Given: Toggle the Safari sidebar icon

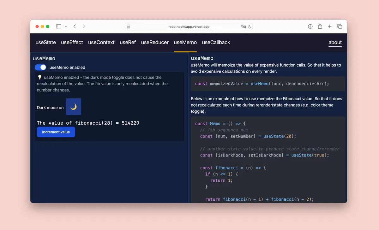Looking at the screenshot, I should tap(58, 27).
